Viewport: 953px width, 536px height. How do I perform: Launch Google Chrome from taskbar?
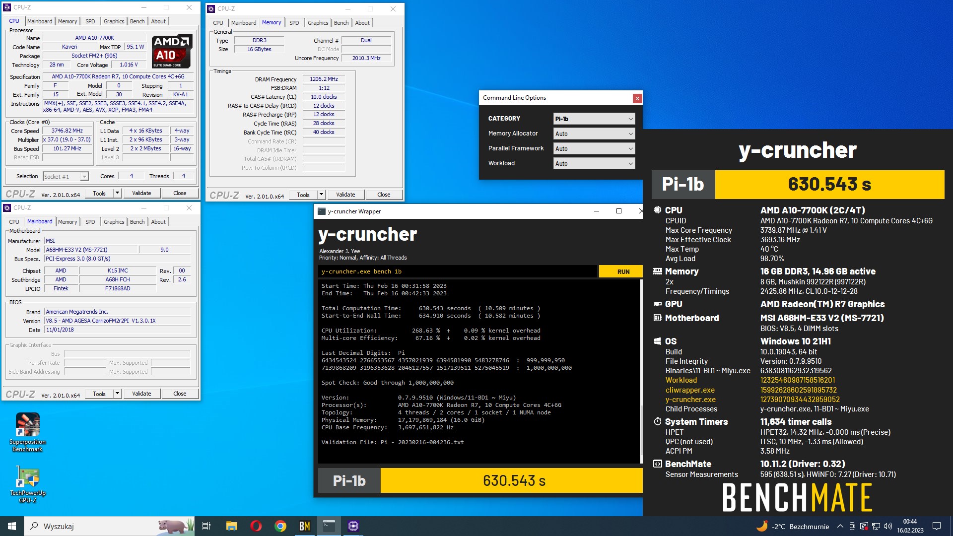280,526
